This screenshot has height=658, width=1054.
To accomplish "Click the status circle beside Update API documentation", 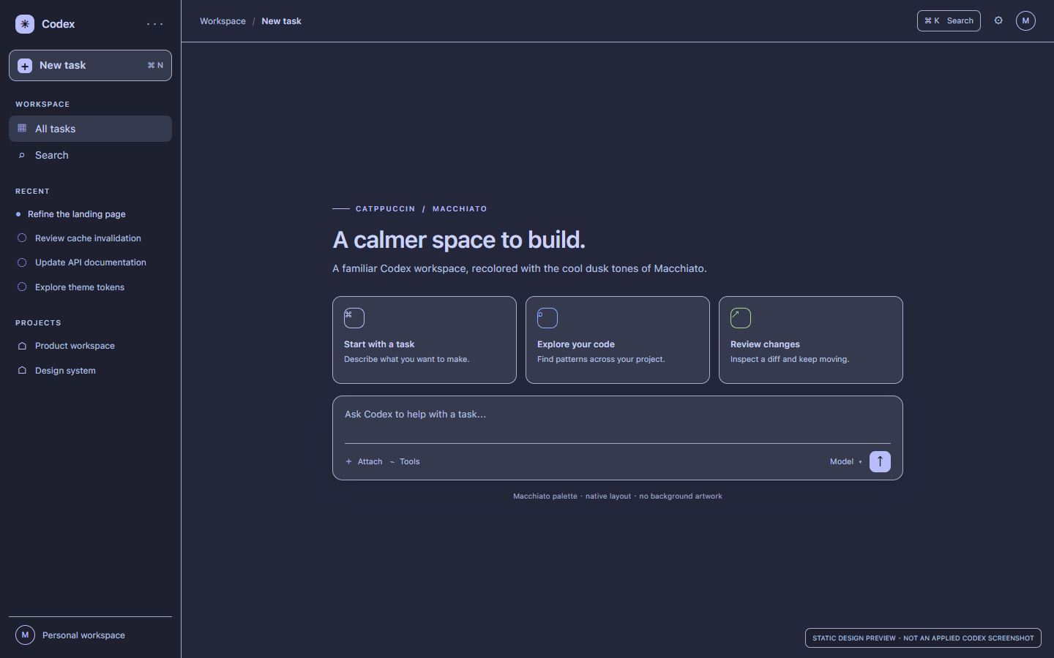I will 22,262.
